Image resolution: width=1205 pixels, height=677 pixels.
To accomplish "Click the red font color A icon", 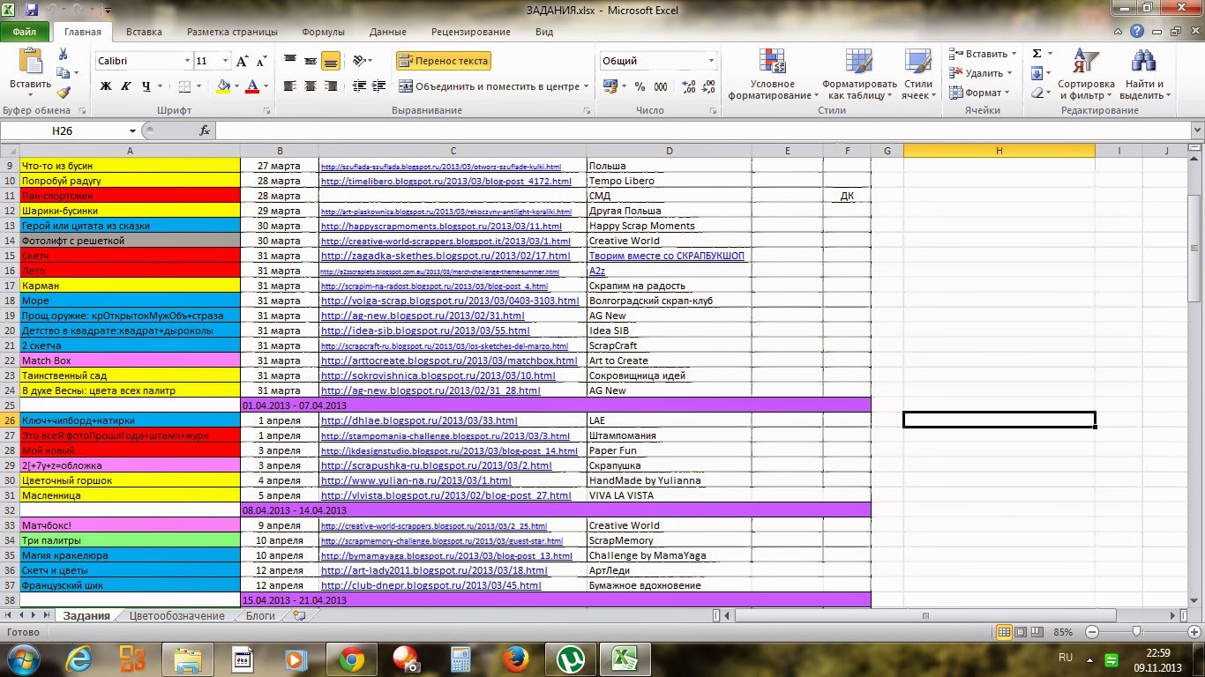I will coord(252,86).
